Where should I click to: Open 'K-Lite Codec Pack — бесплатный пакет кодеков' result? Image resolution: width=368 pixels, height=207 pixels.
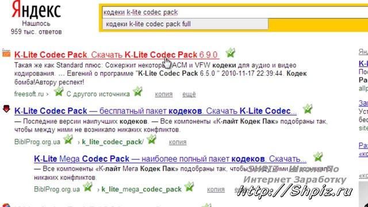point(155,111)
